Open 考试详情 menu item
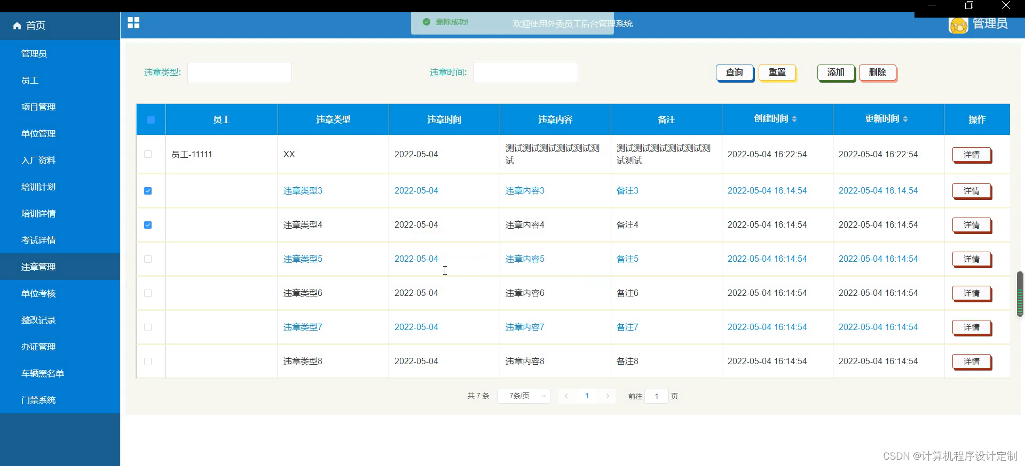 pos(60,240)
